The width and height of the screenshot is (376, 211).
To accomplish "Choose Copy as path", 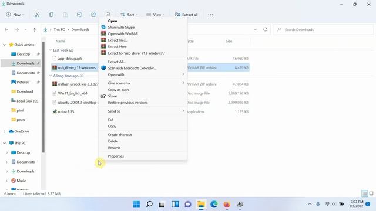I will 143,90.
